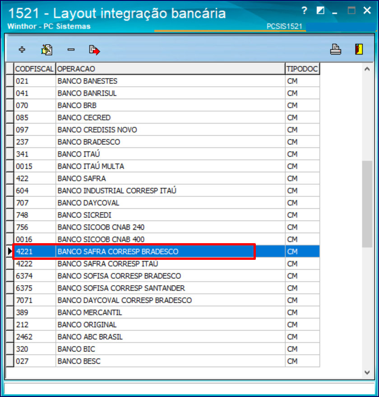
Task: Select the BANCO ORIGINAL row
Action: pos(162,324)
